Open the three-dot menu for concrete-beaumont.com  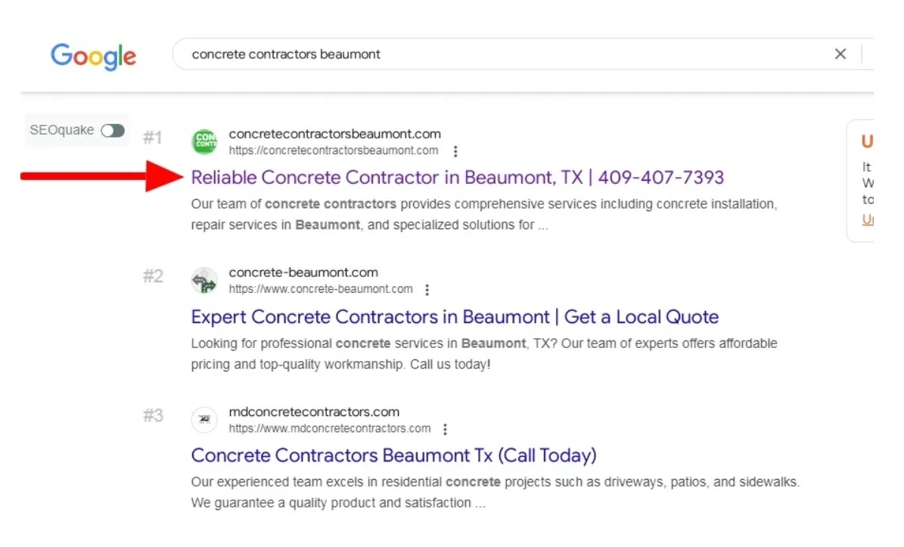(x=427, y=290)
